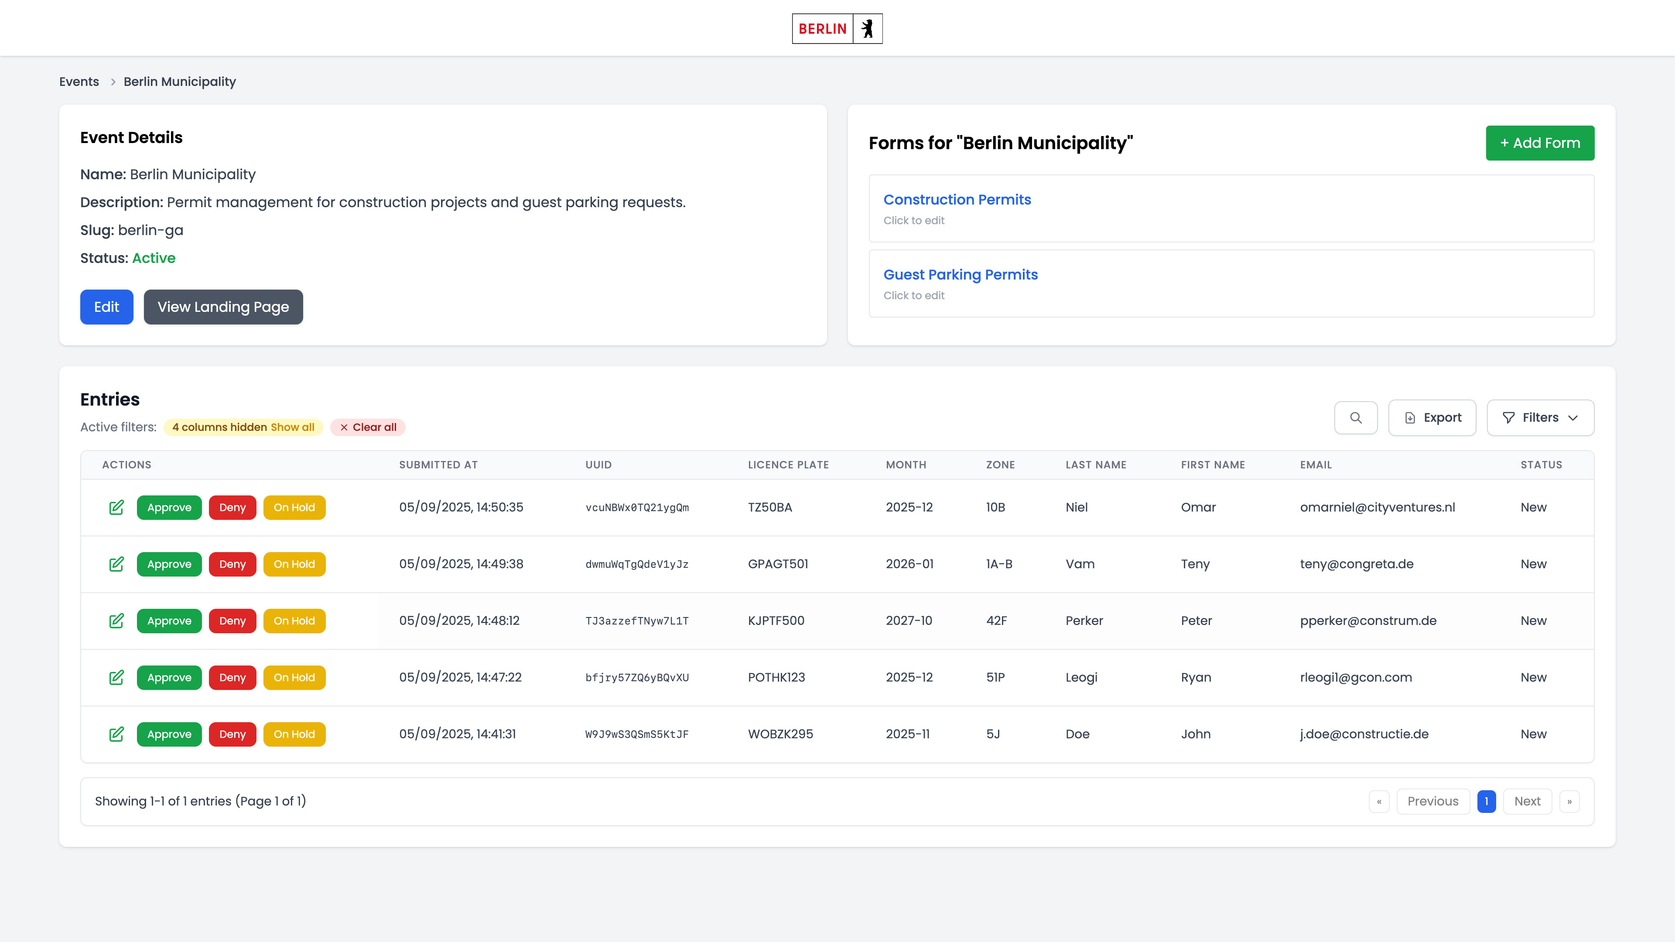
Task: Click the Export download icon
Action: tap(1410, 417)
